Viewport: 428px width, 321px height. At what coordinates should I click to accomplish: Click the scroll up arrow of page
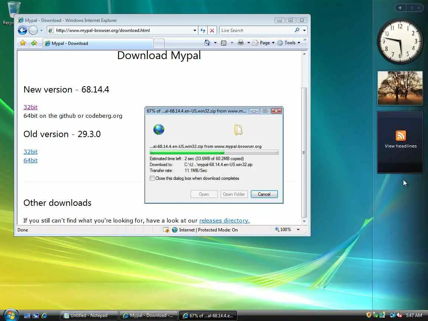click(304, 54)
